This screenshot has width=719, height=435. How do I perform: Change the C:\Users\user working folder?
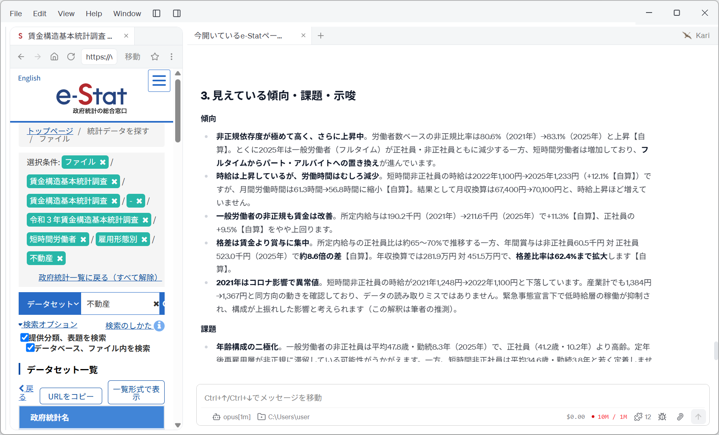click(283, 417)
